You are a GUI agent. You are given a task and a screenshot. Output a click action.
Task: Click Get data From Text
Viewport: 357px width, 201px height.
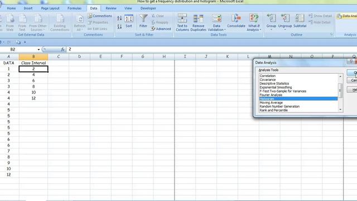[x=22, y=22]
